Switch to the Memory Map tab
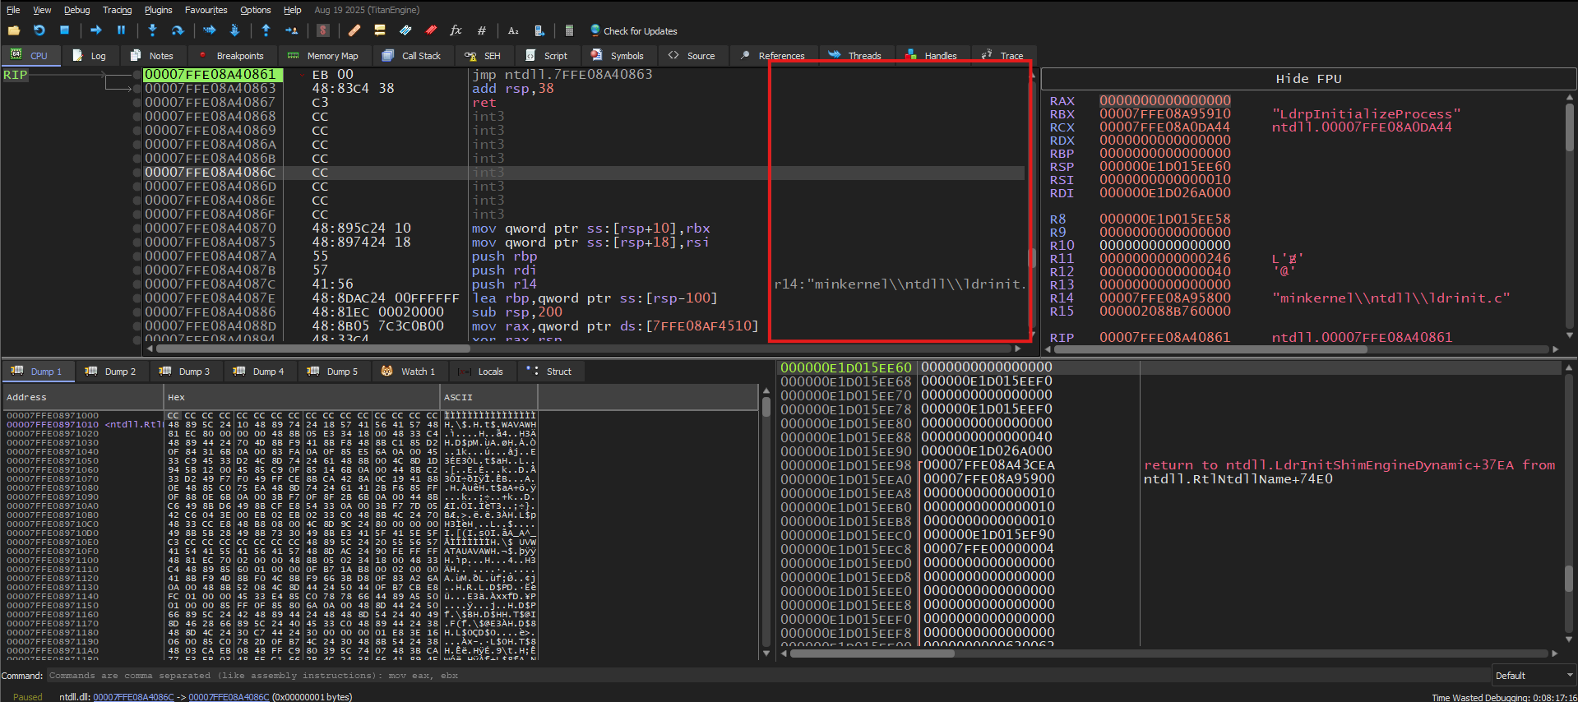The image size is (1578, 702). tap(323, 56)
